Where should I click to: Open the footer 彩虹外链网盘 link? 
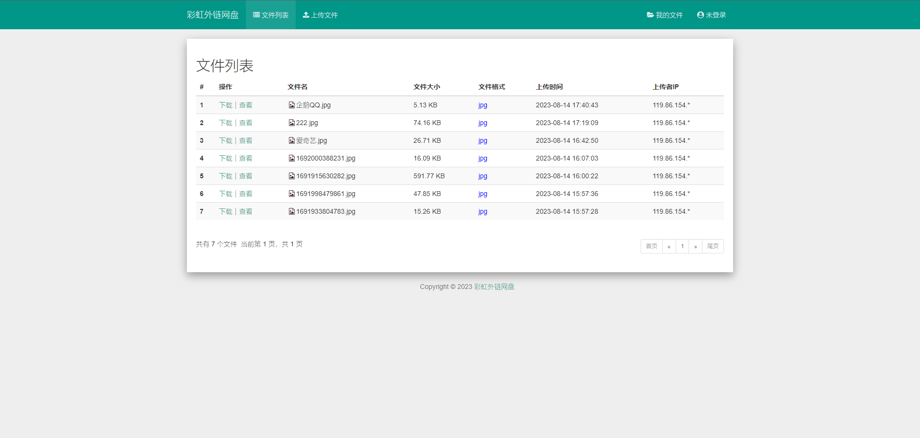click(x=494, y=287)
